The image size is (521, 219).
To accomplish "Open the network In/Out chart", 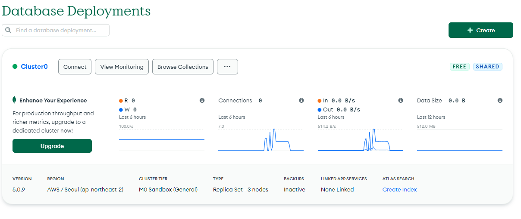I will pyautogui.click(x=361, y=139).
